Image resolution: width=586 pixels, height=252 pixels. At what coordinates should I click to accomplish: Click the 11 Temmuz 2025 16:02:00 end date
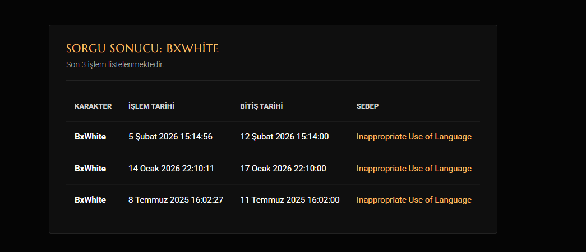click(290, 200)
